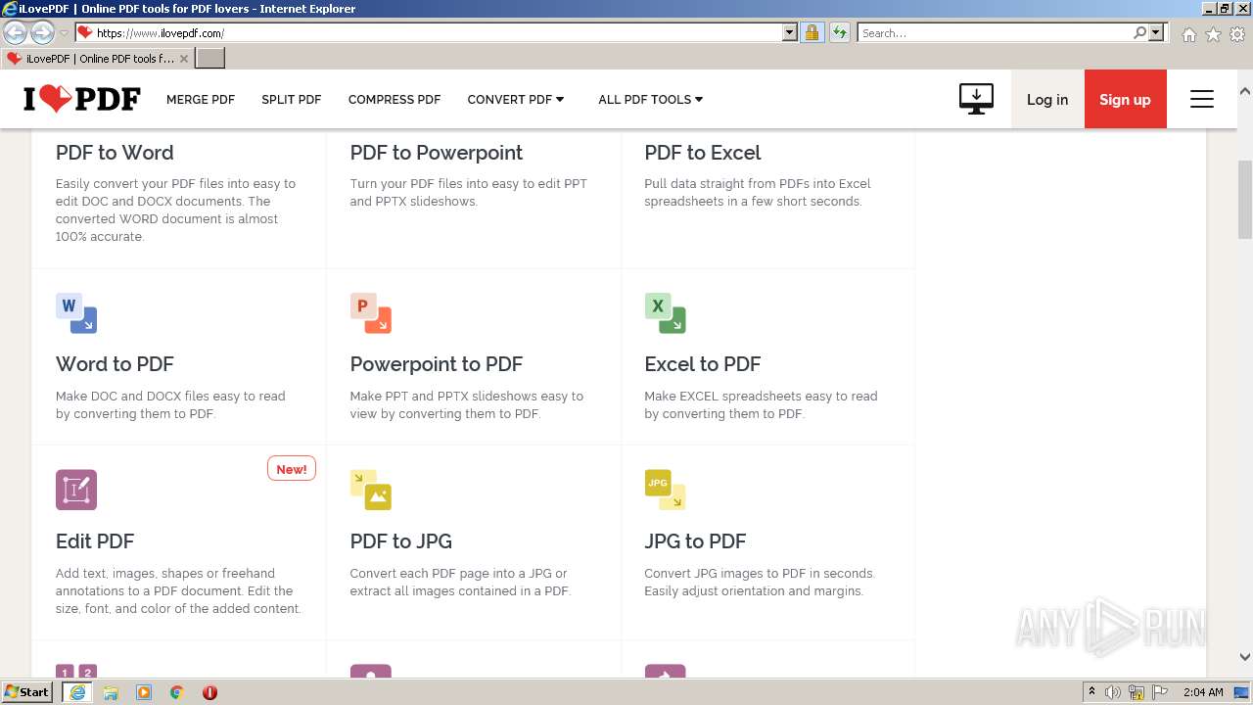
Task: Open the JPG to PDF title link
Action: (695, 541)
